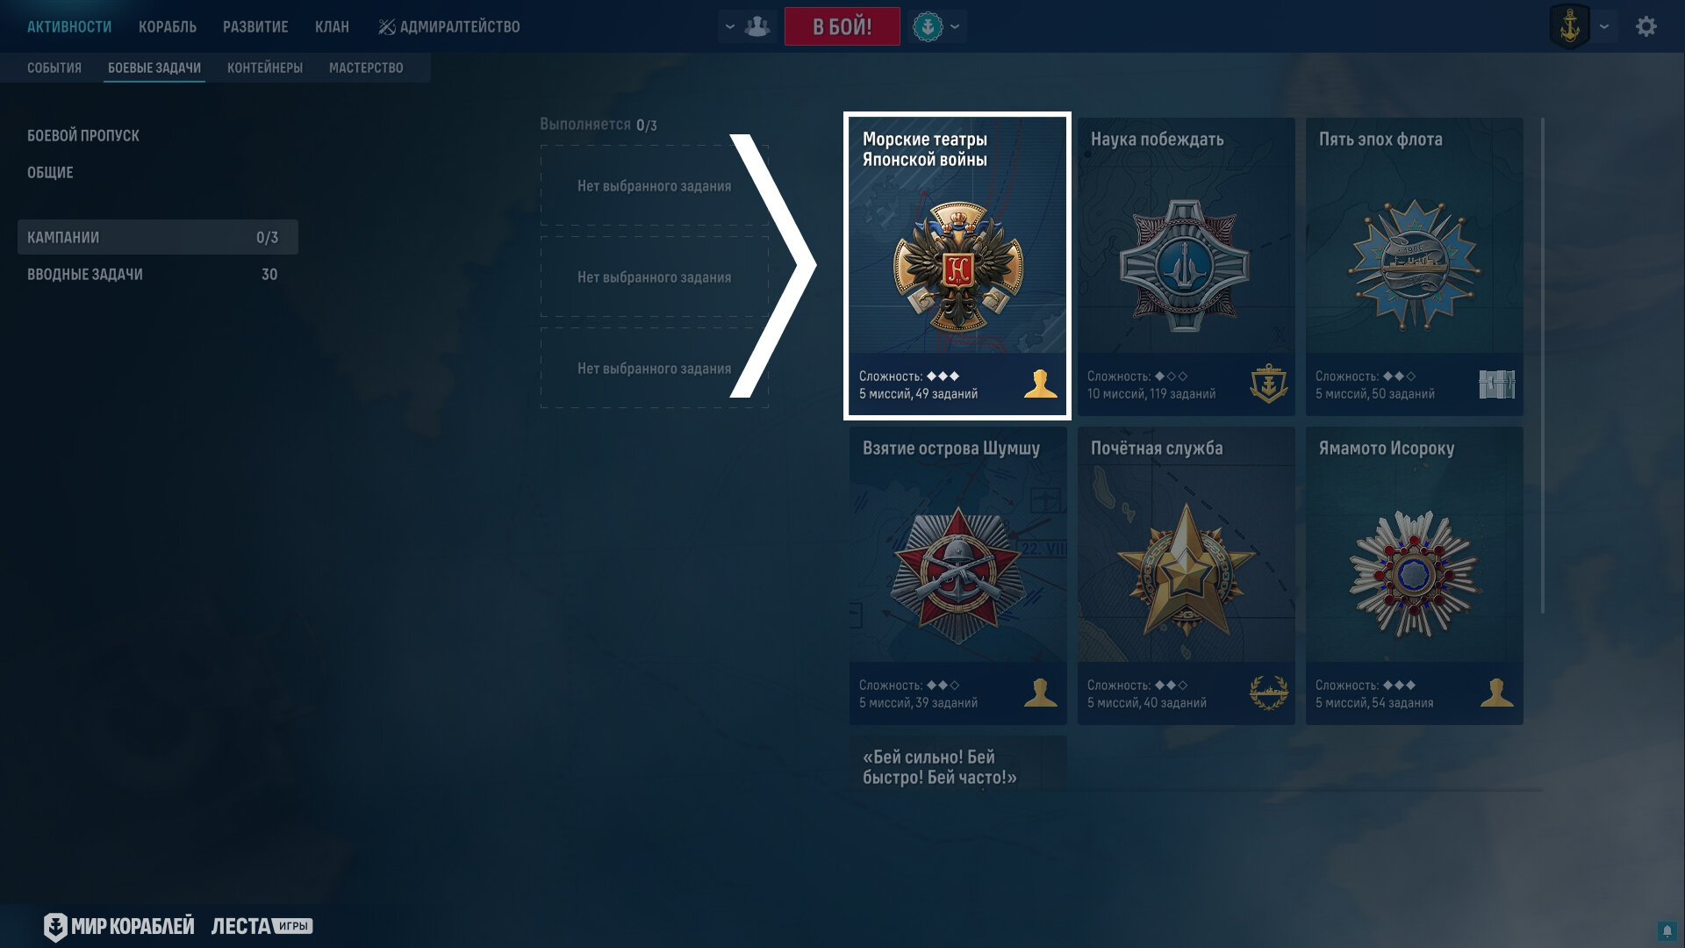Click the Адмиралтейство crossed tools icon
The width and height of the screenshot is (1685, 948).
[x=386, y=27]
